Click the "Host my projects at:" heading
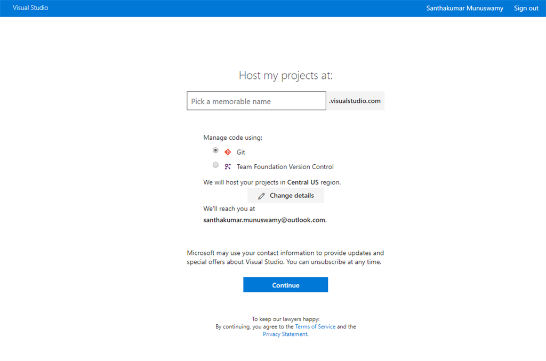Image resolution: width=546 pixels, height=361 pixels. coord(285,75)
